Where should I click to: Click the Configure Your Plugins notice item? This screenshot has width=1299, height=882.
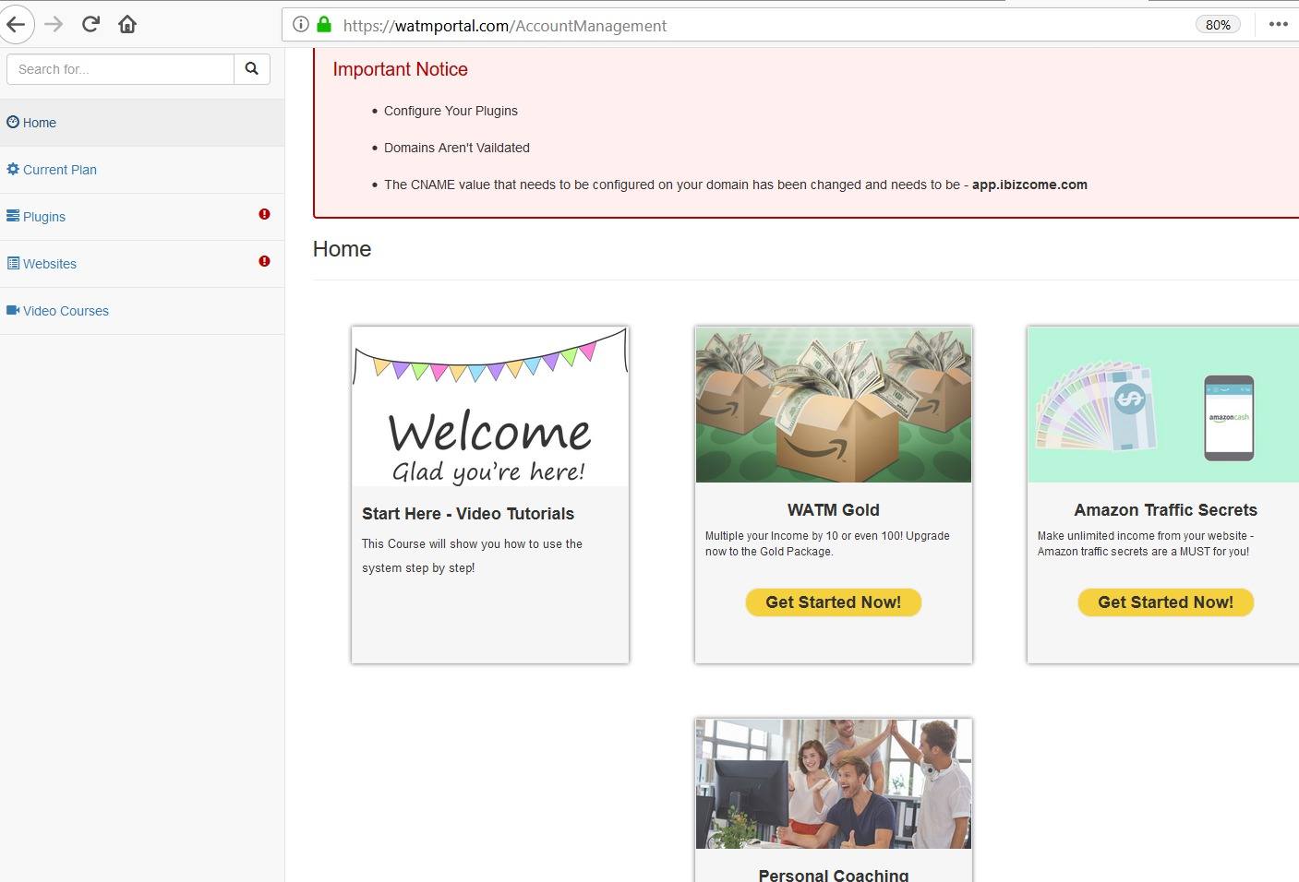tap(451, 111)
